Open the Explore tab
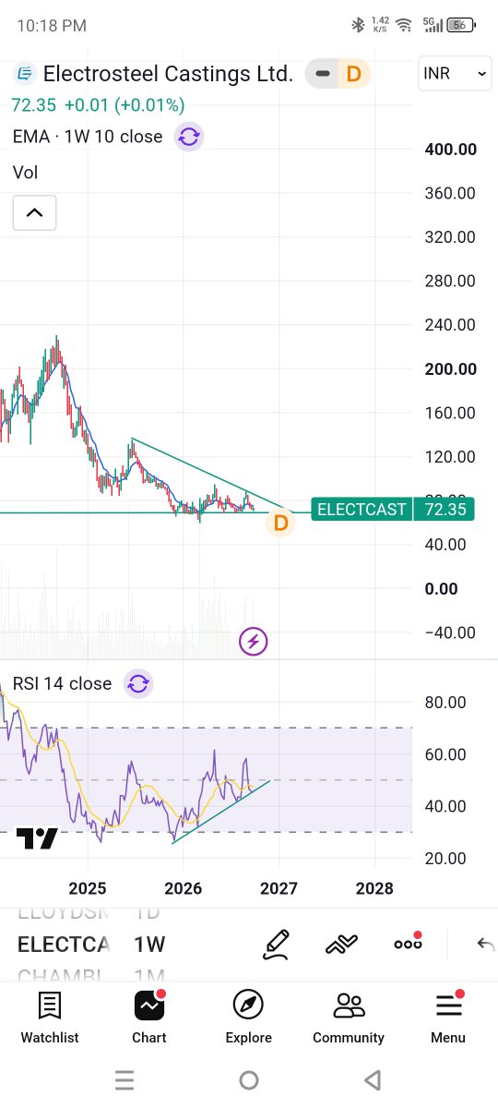 point(249,1018)
